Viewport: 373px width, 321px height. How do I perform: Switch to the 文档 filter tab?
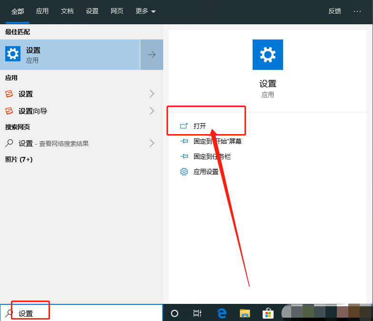(67, 11)
